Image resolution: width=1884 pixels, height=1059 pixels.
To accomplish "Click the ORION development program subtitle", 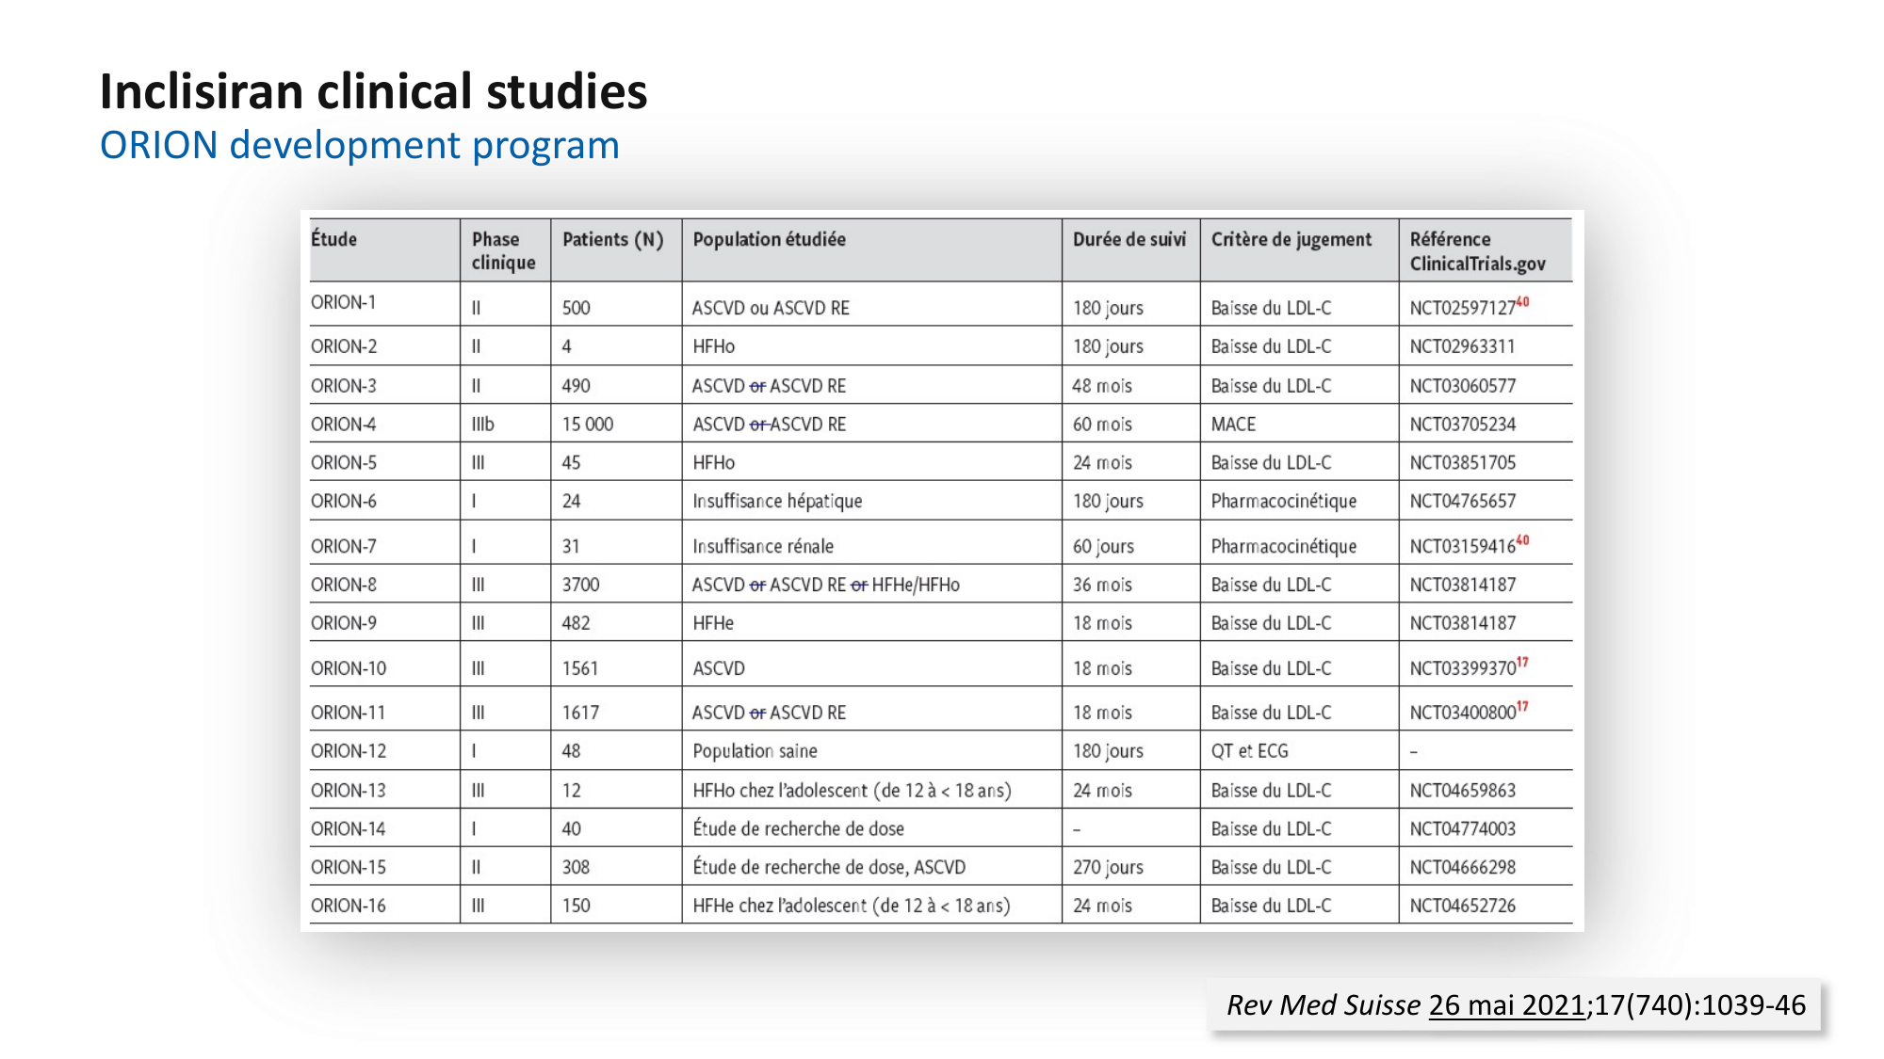I will [359, 146].
